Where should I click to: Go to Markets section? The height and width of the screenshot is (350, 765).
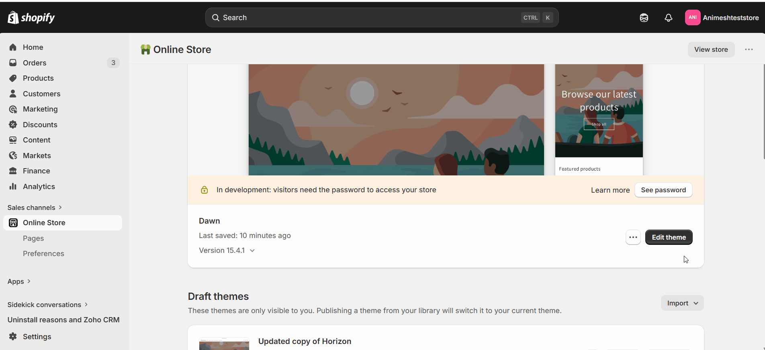point(63,155)
